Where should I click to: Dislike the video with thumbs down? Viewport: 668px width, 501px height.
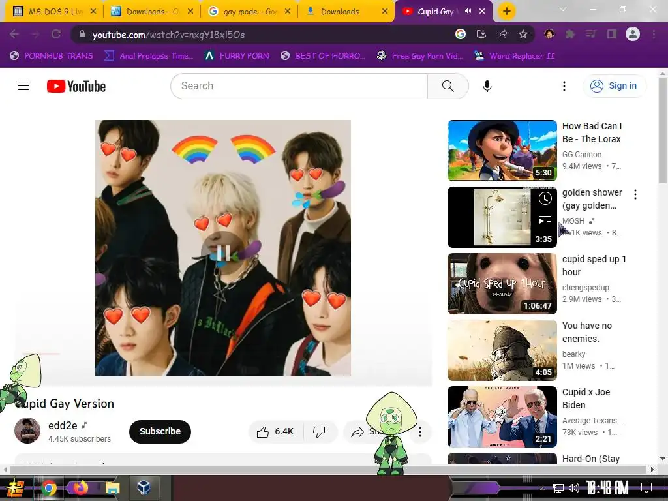pyautogui.click(x=319, y=432)
